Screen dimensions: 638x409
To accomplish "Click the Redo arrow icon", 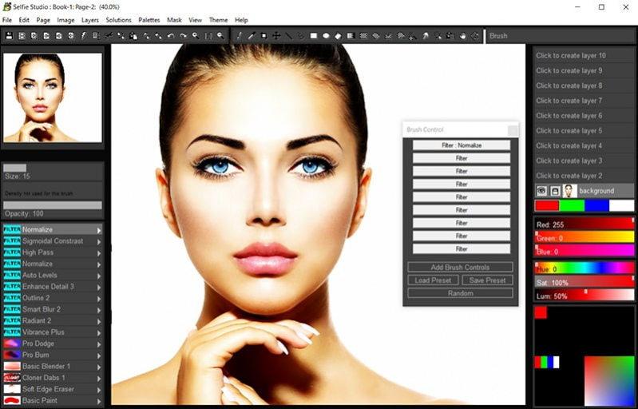I will [x=183, y=36].
